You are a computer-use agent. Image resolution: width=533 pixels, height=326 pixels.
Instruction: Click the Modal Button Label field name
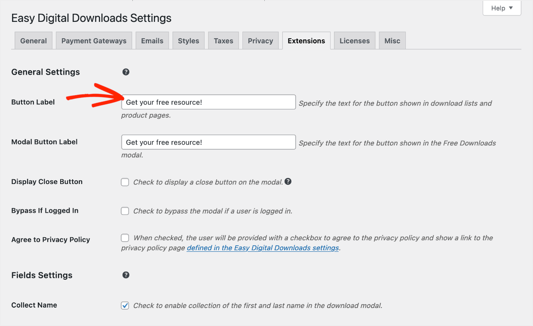tap(45, 142)
